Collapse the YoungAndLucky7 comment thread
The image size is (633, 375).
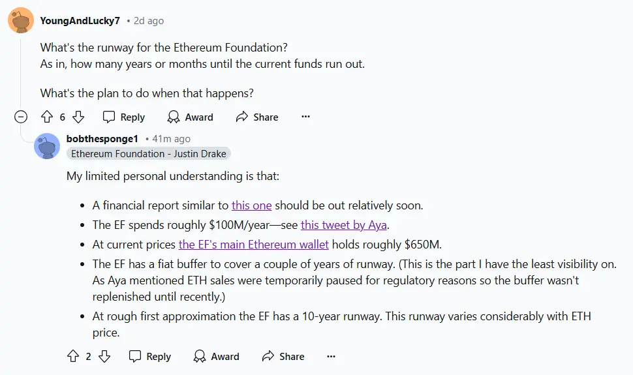(x=21, y=117)
